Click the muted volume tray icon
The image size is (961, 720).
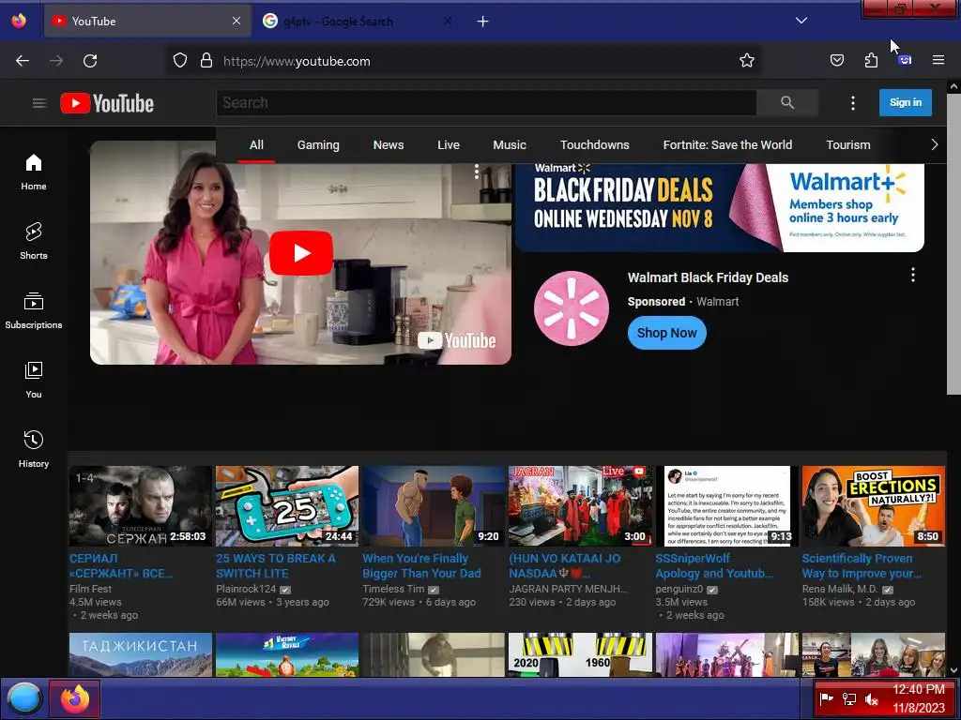872,698
